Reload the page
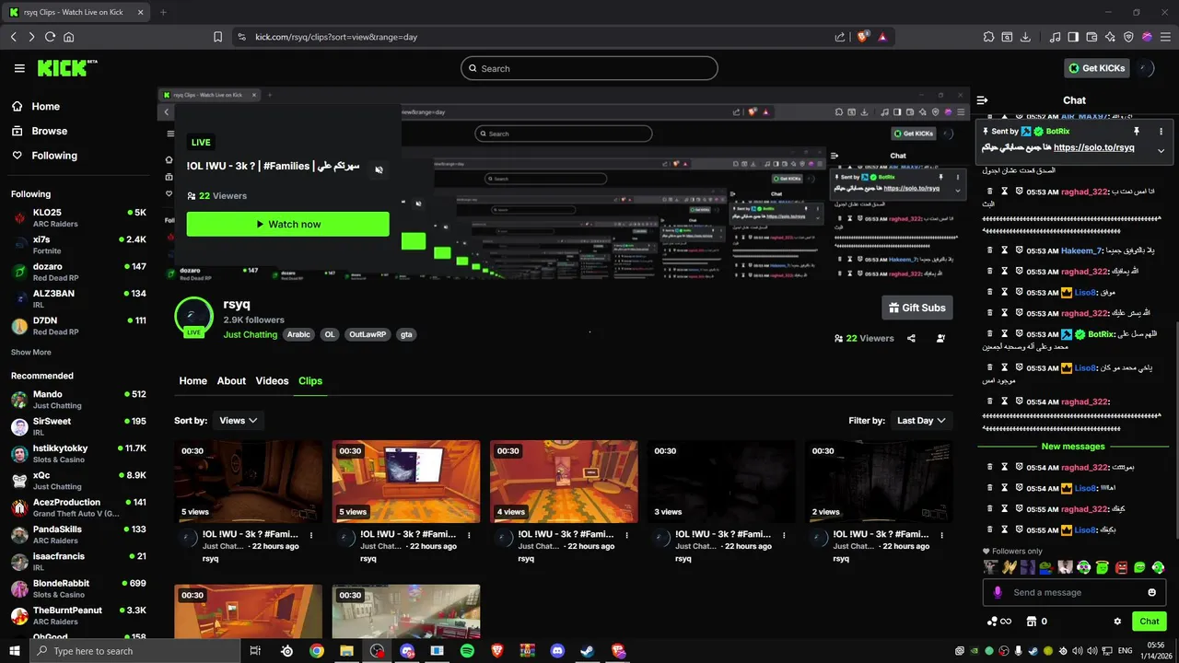 coord(50,37)
